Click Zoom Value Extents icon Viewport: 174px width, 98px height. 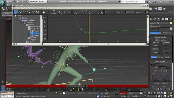pos(54,12)
